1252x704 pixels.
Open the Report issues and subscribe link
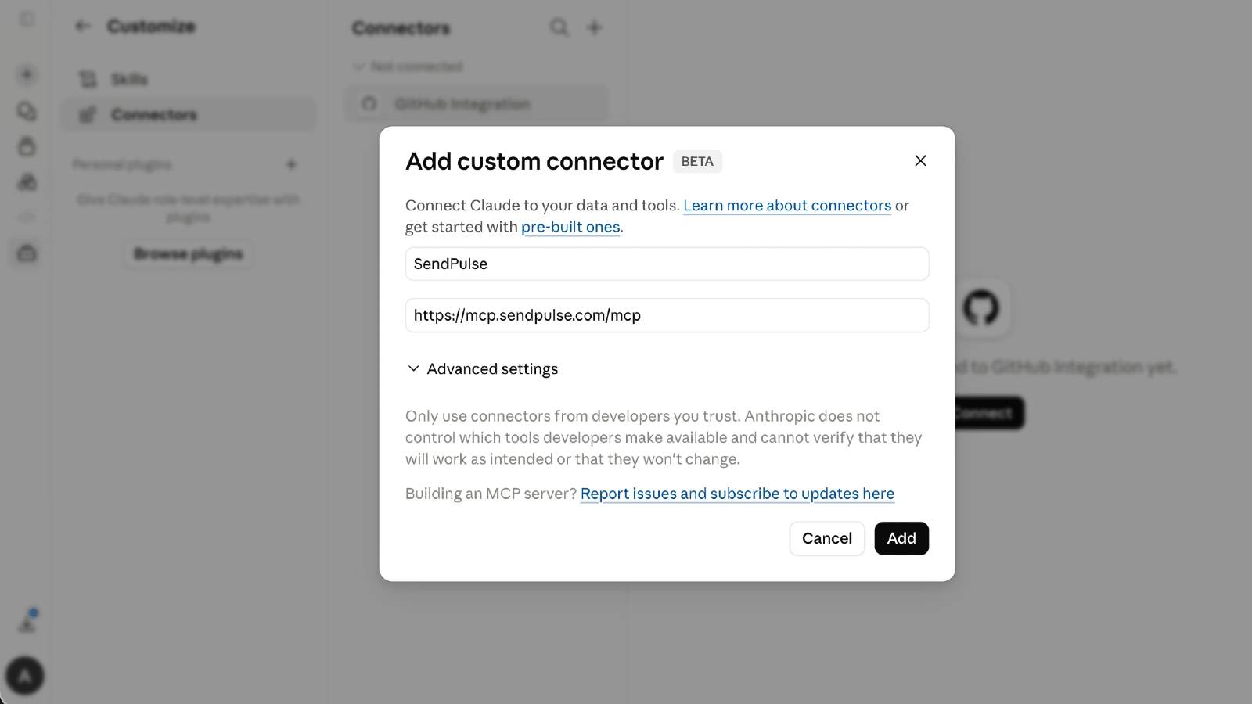(x=737, y=494)
